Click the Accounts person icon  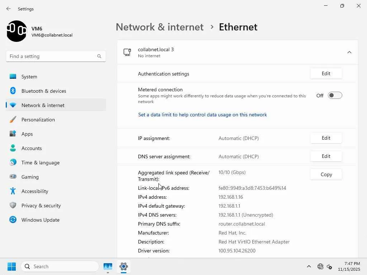[13, 148]
